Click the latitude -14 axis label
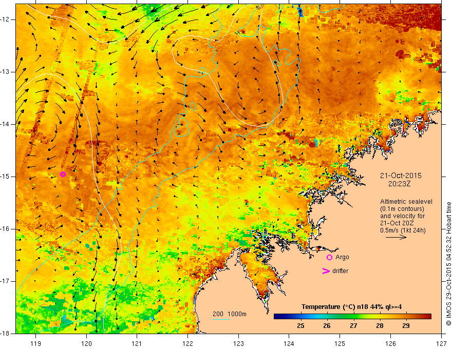This screenshot has width=452, height=349. point(6,124)
